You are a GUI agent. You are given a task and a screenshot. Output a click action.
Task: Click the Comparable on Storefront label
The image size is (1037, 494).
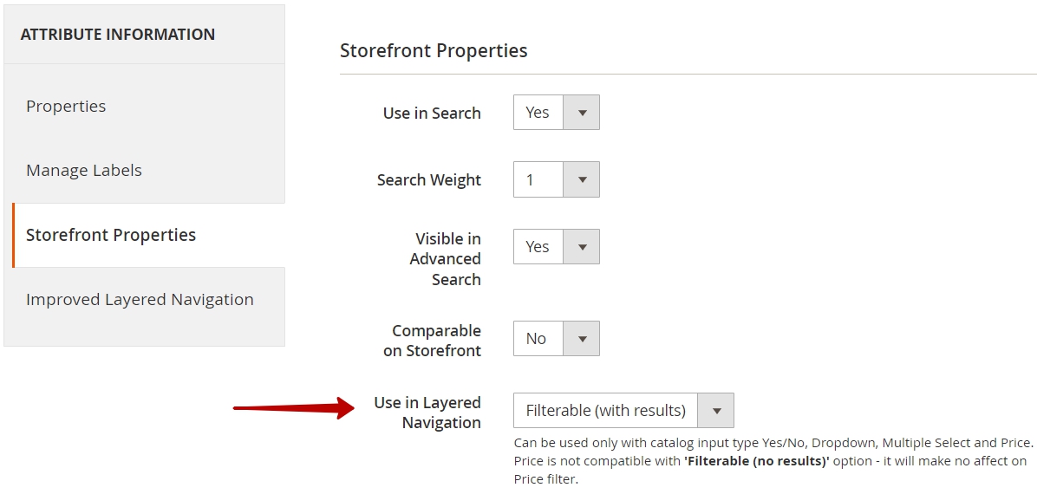(x=433, y=341)
